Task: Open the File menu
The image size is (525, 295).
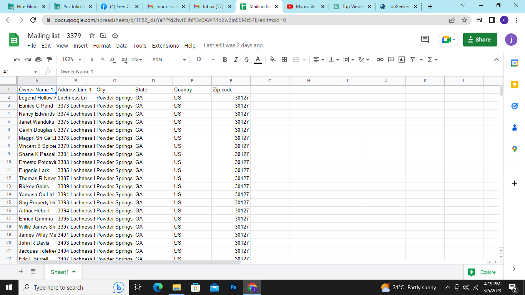Action: click(32, 46)
